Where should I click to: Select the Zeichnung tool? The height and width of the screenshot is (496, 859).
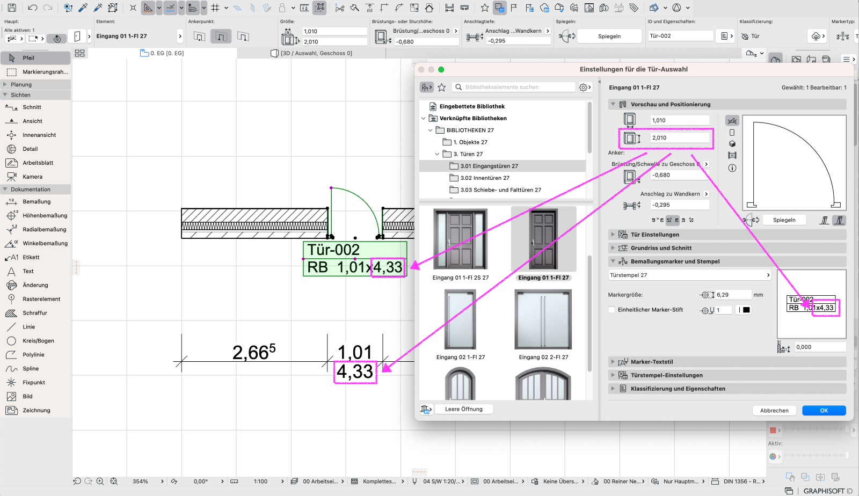click(x=35, y=411)
